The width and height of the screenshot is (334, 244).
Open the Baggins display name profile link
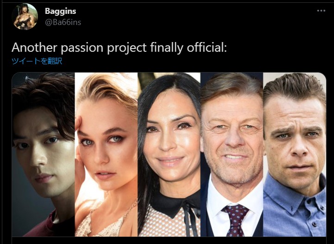[61, 11]
